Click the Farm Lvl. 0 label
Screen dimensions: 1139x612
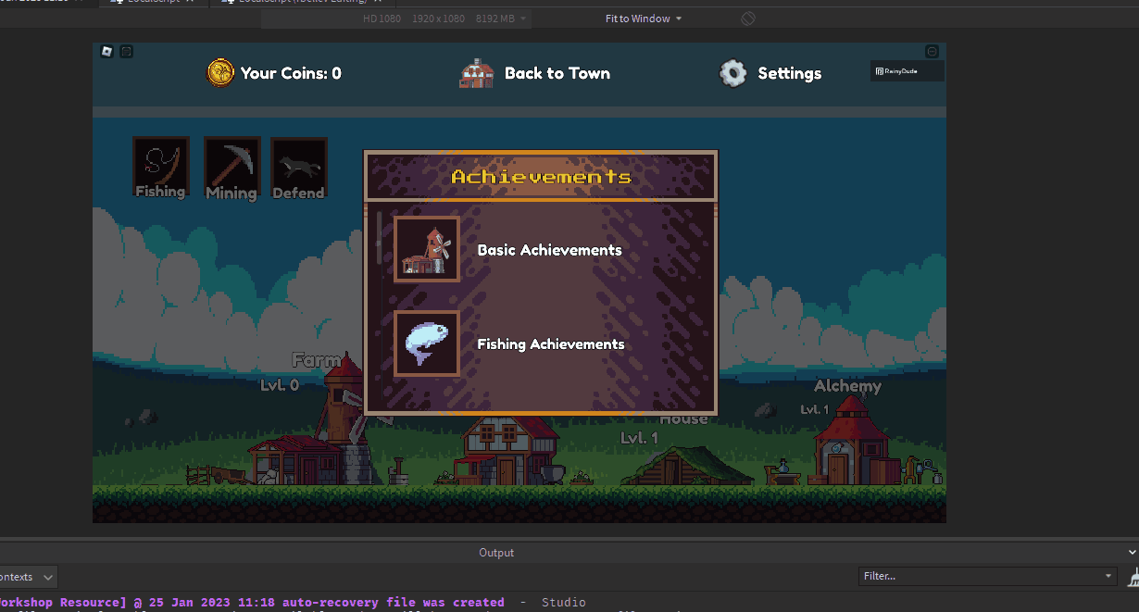click(x=279, y=385)
